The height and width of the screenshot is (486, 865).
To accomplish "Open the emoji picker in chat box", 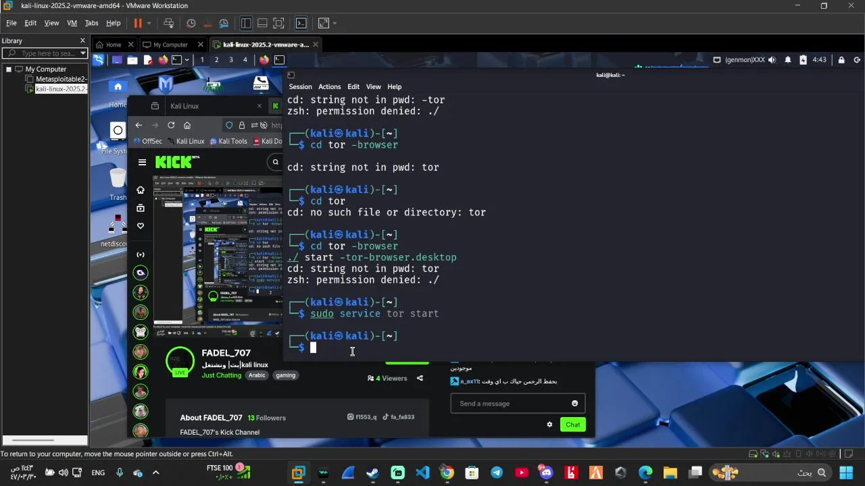I will [x=575, y=404].
